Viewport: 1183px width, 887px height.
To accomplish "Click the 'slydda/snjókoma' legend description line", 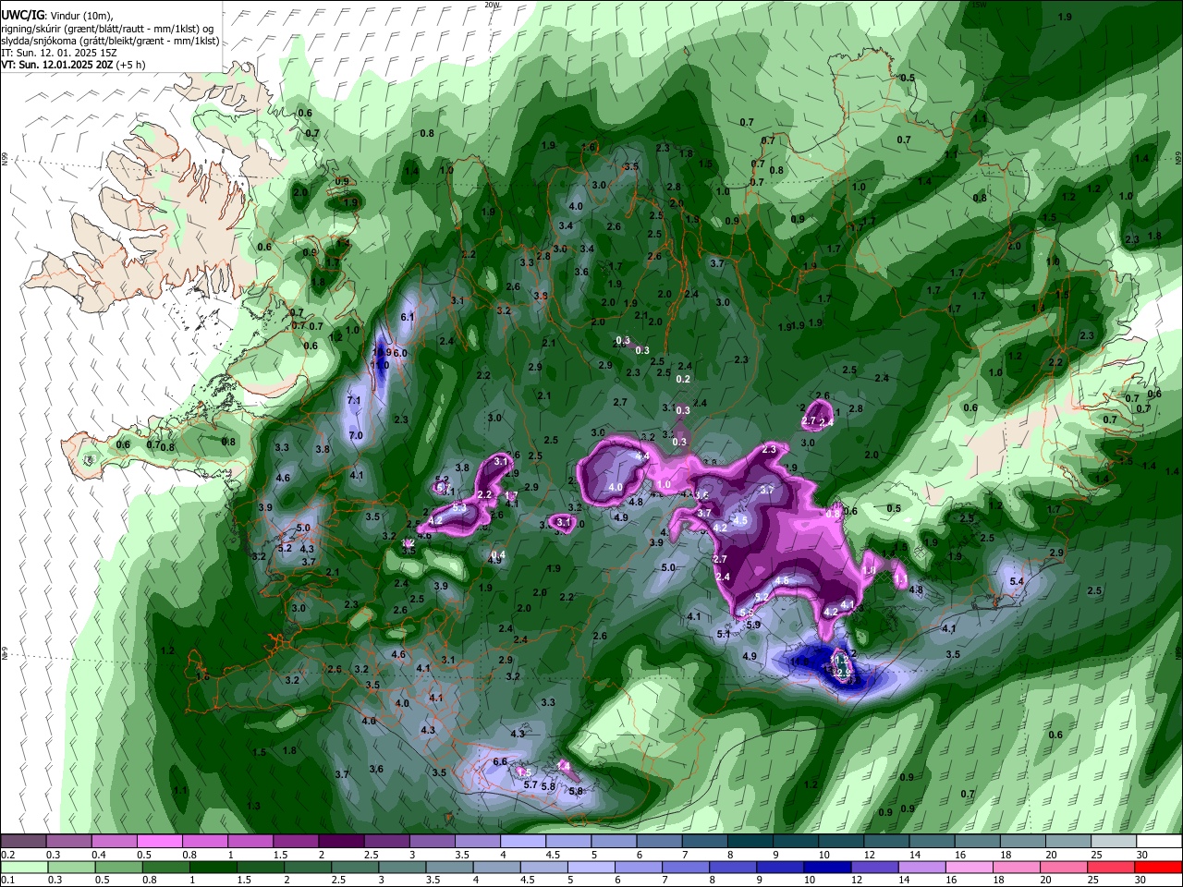I will 110,40.
